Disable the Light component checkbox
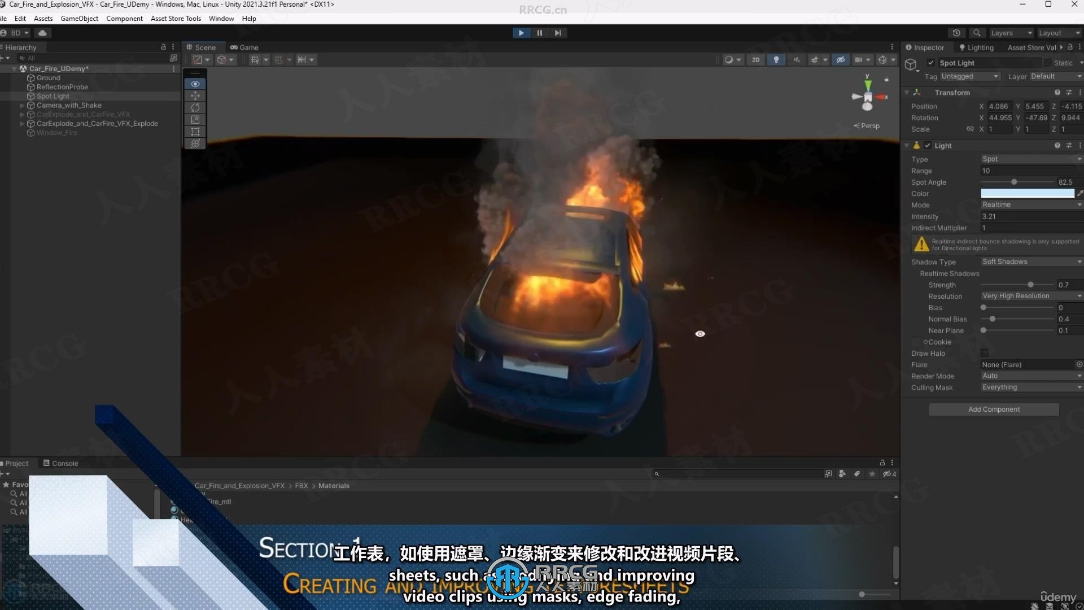Image resolution: width=1084 pixels, height=610 pixels. click(928, 145)
